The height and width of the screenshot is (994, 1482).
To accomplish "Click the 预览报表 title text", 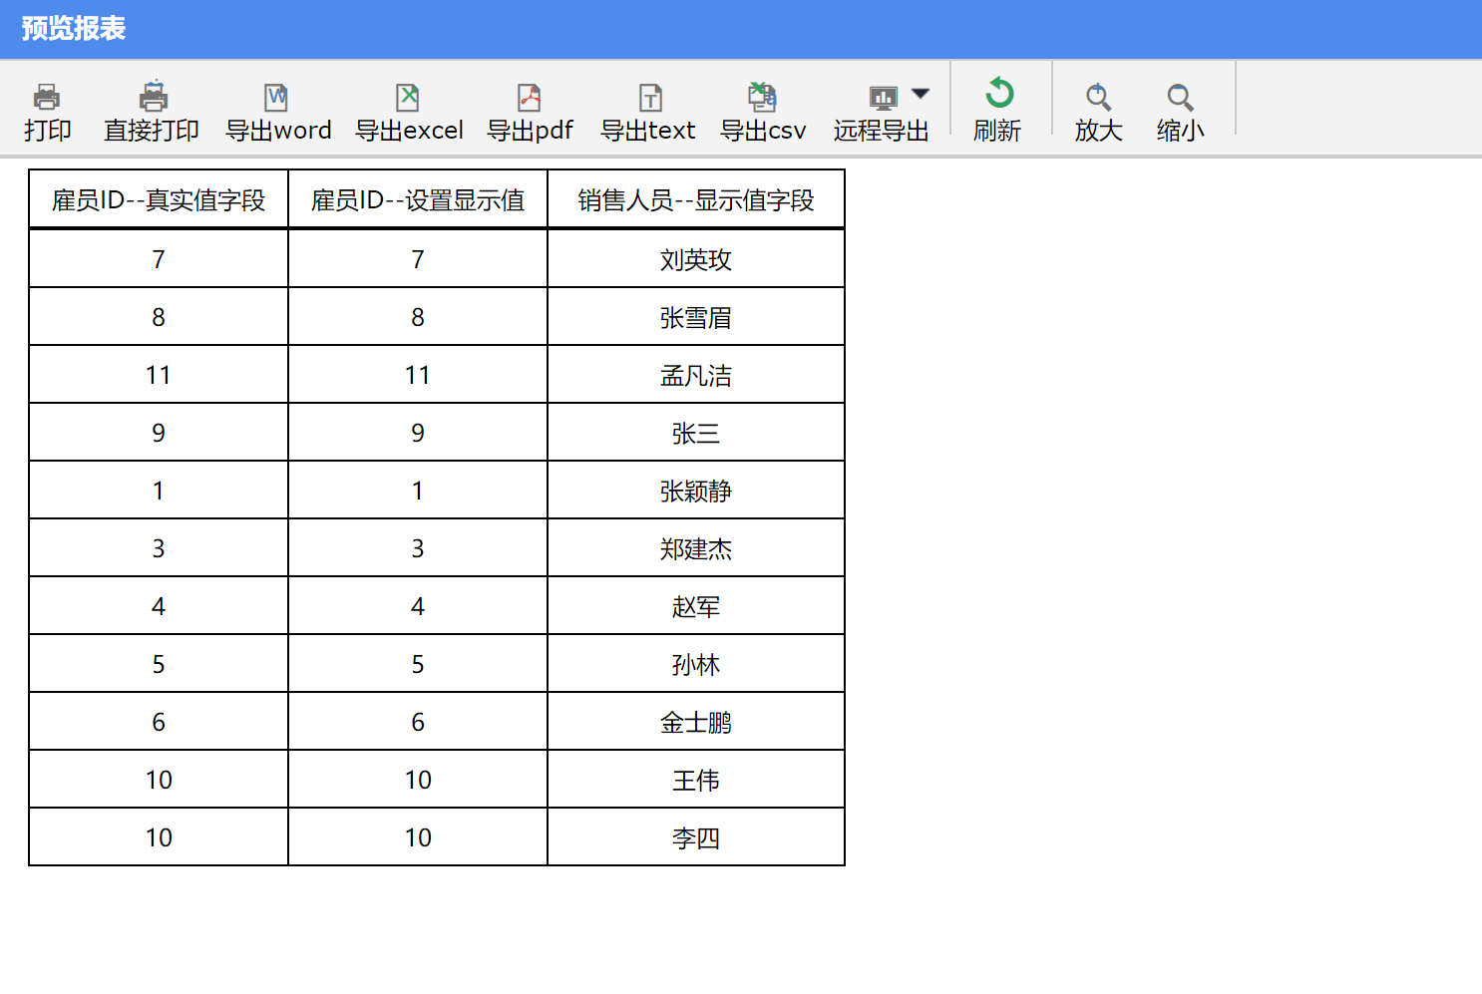I will 74,29.
